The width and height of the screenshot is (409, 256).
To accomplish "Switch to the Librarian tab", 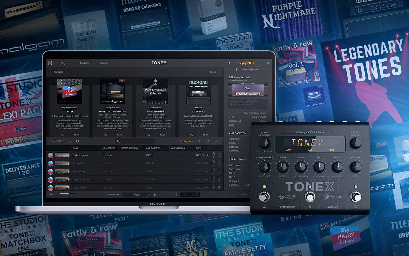I will tap(104, 63).
